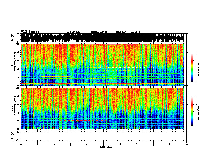Click the "VLF Spectra" plot title

pos(30,32)
